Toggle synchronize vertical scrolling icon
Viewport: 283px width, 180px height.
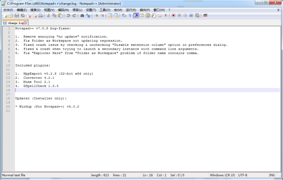coord(110,16)
